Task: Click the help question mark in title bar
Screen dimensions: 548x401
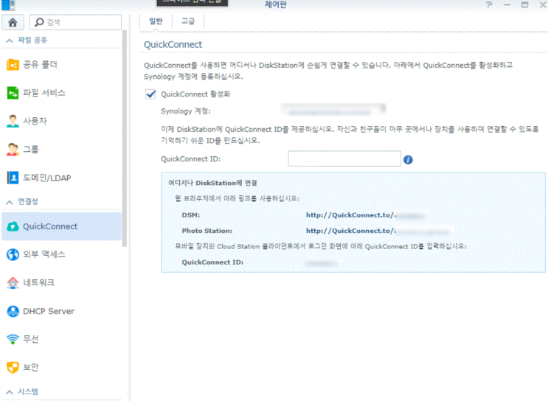Action: coord(489,5)
